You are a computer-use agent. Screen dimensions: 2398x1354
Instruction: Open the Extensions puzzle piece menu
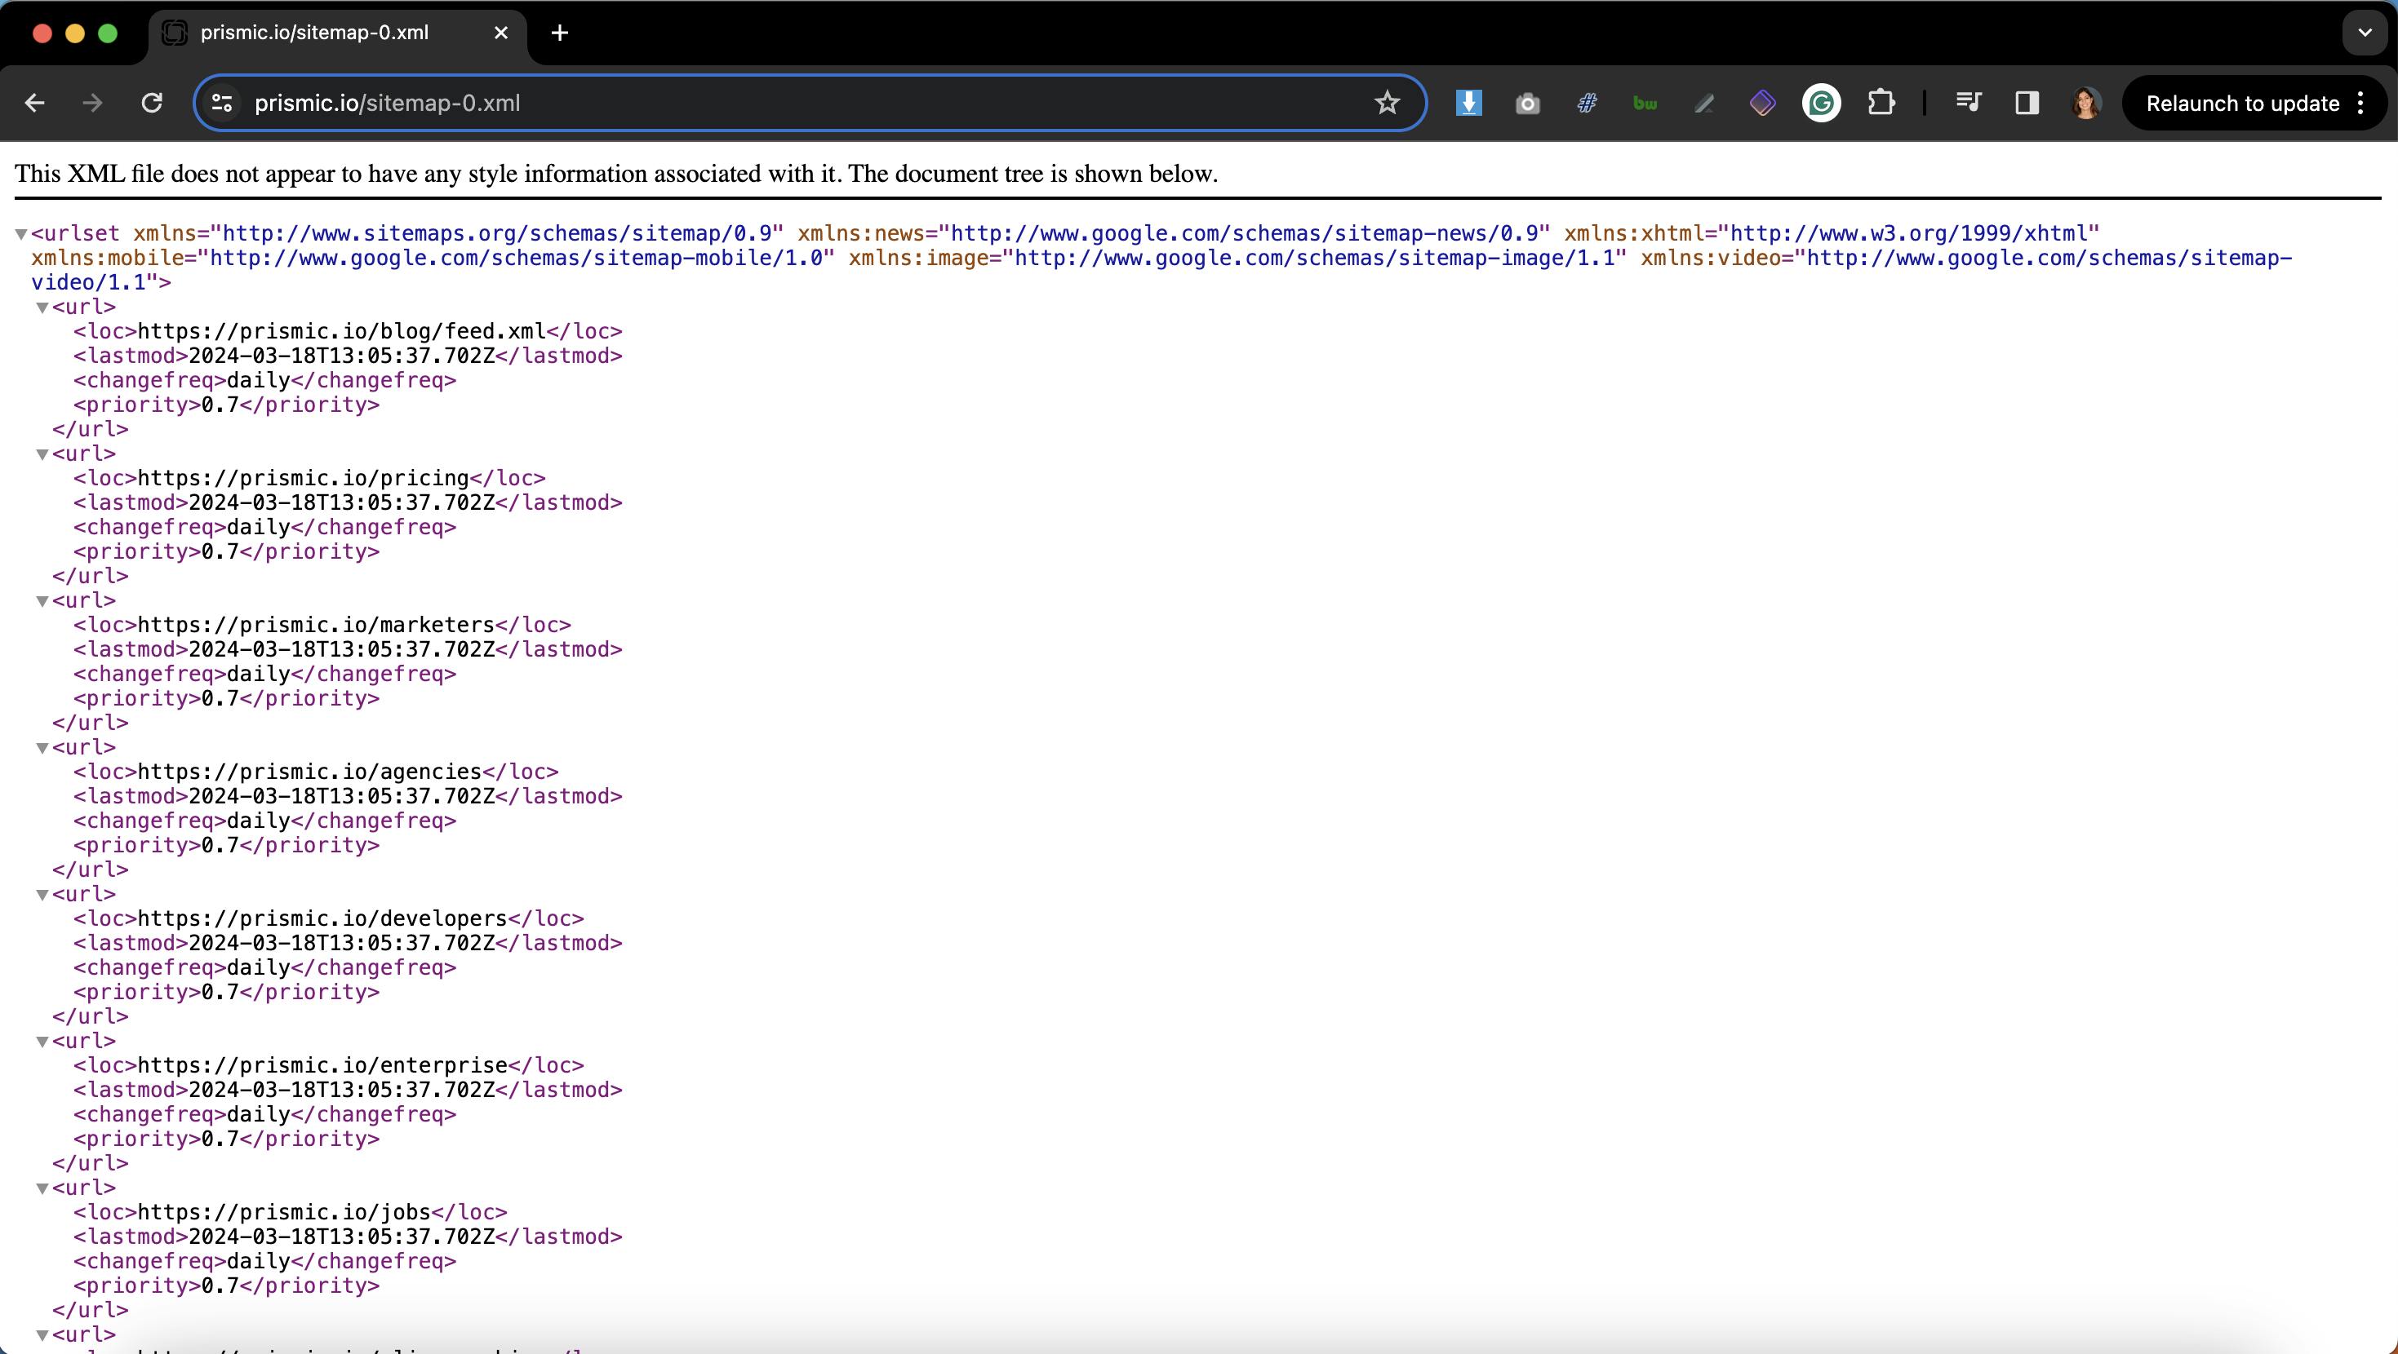point(1881,104)
